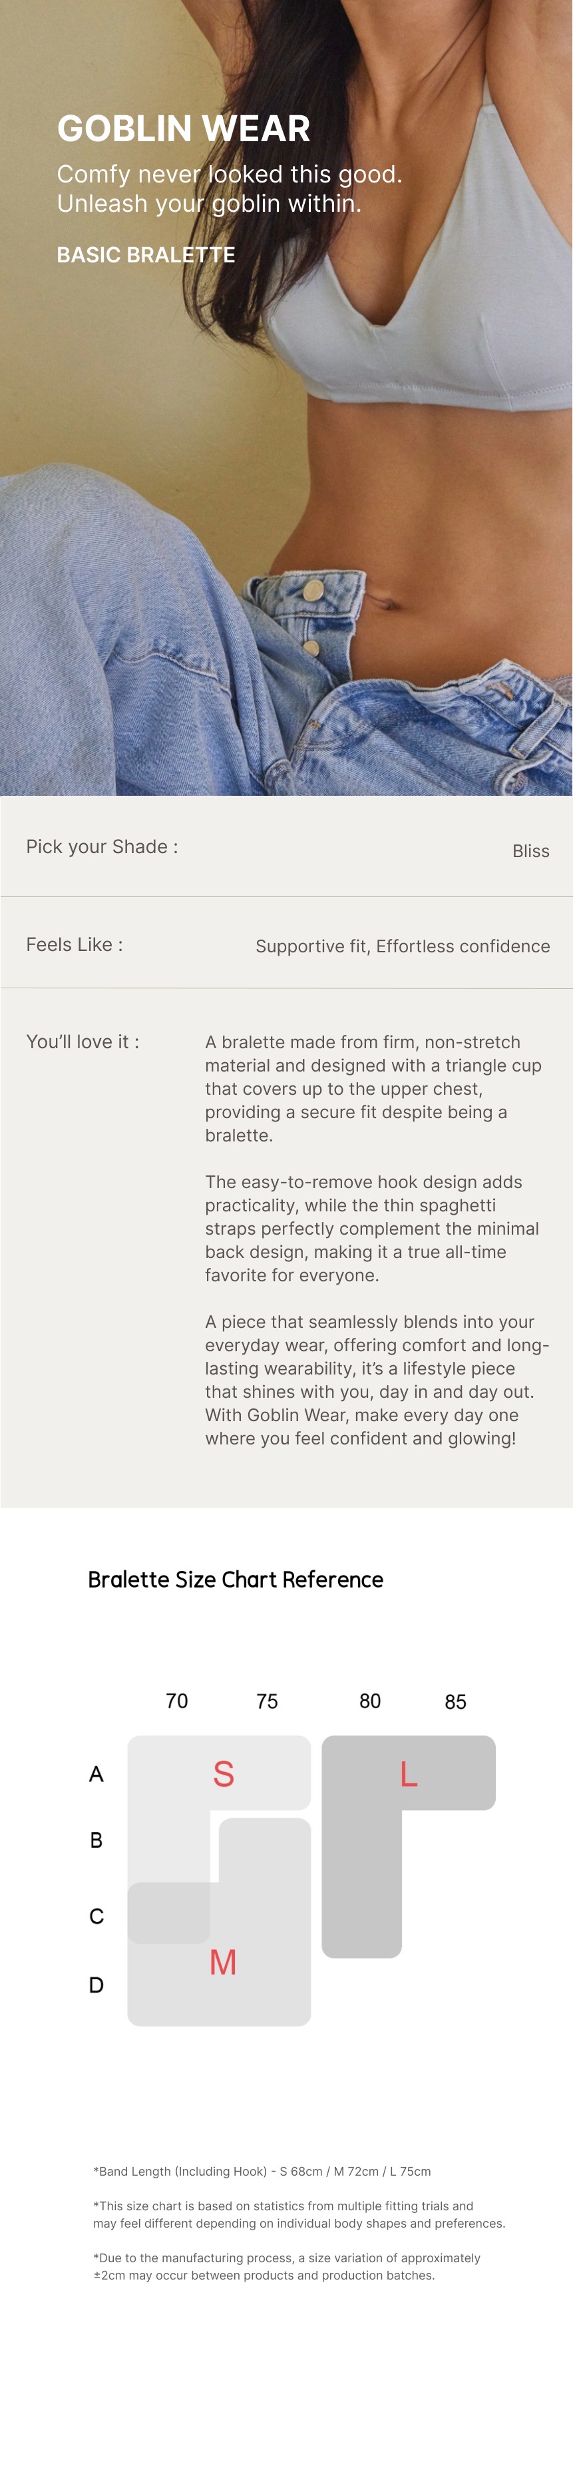The width and height of the screenshot is (573, 2466).
Task: Select the 80 band size column header
Action: (370, 1701)
